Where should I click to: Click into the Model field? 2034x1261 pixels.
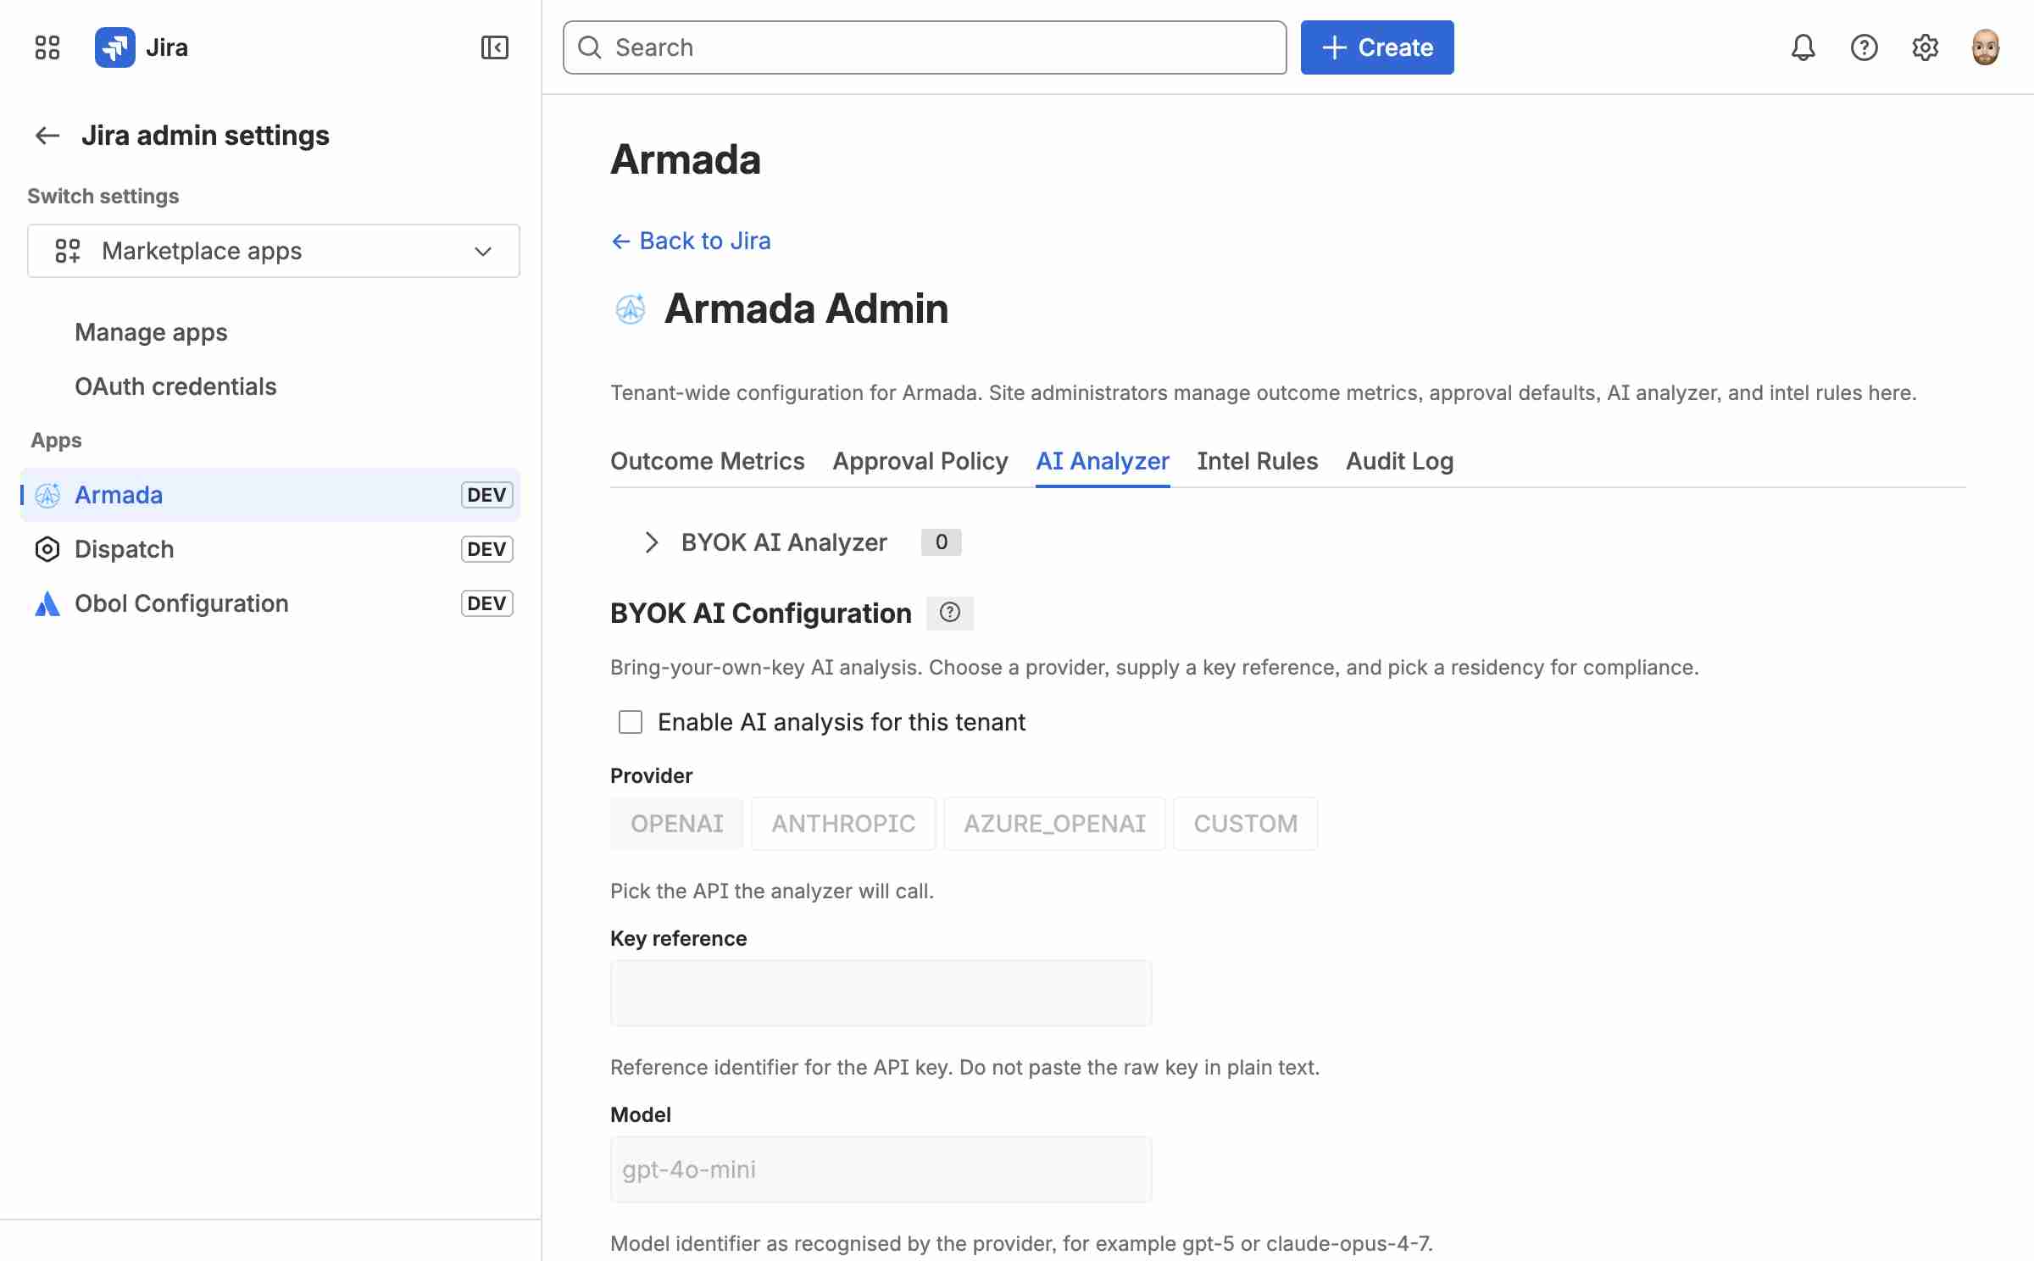tap(881, 1169)
